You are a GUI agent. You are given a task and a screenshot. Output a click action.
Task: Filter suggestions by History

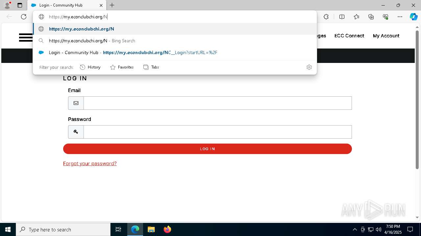pyautogui.click(x=90, y=67)
